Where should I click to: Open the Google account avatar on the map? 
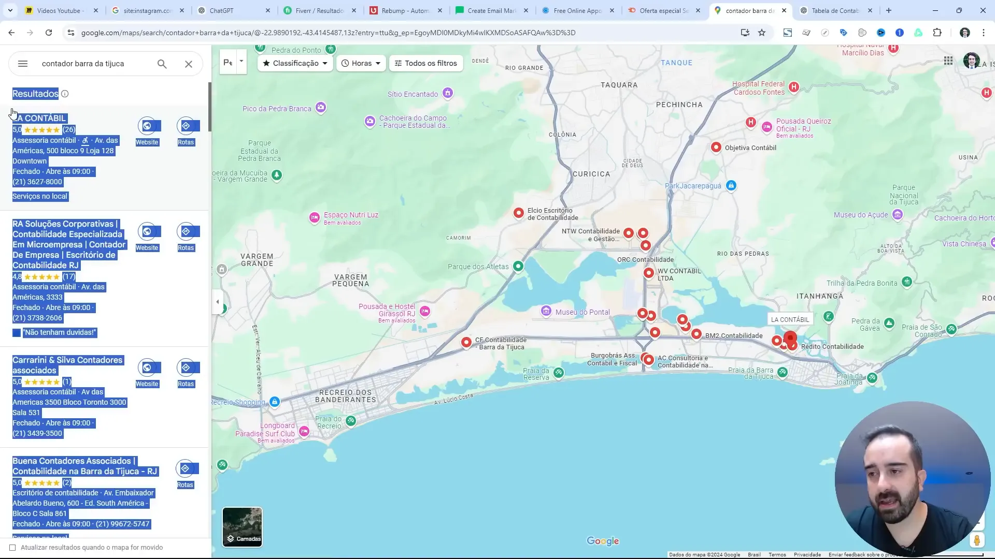click(971, 61)
